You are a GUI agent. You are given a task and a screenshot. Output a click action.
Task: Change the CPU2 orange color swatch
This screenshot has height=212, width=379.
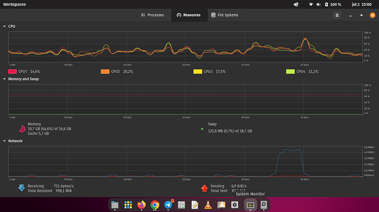pos(105,72)
